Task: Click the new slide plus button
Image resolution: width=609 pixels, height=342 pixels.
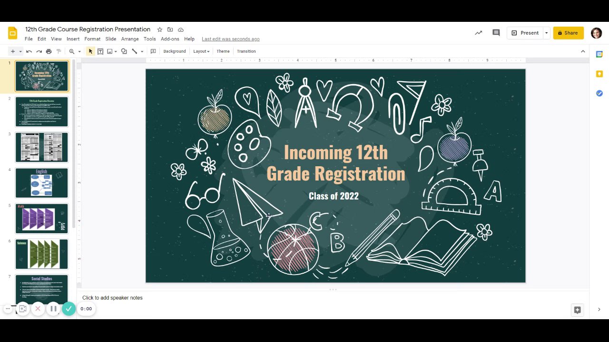Action: tap(13, 51)
